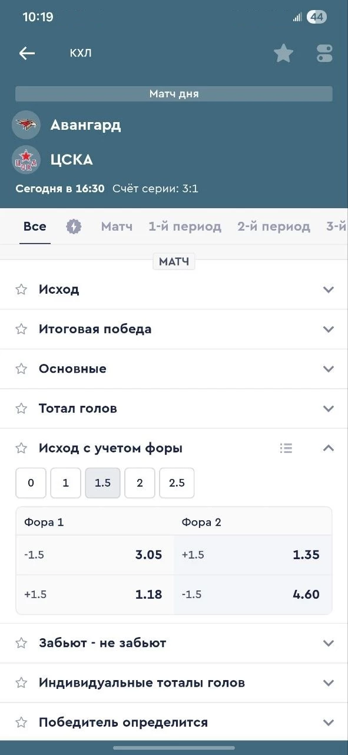
Task: Tap the battery indicator showing 44
Action: click(317, 17)
